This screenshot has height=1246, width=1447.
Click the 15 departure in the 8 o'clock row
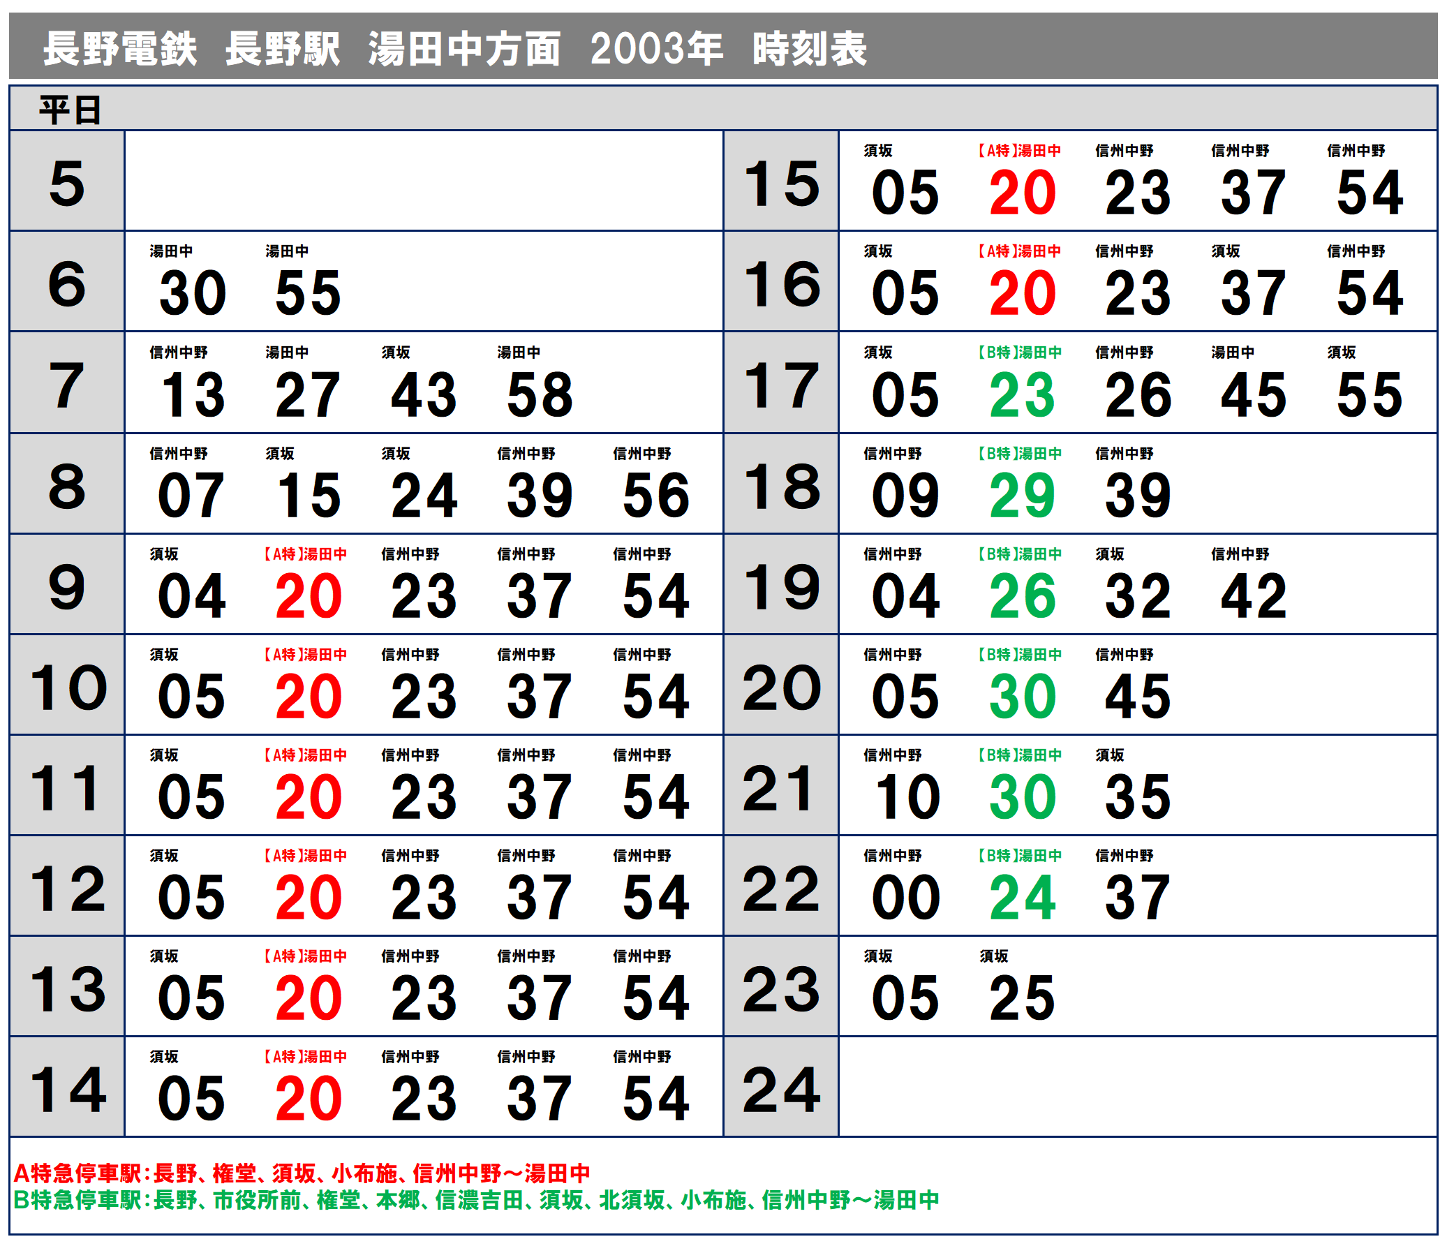click(308, 496)
